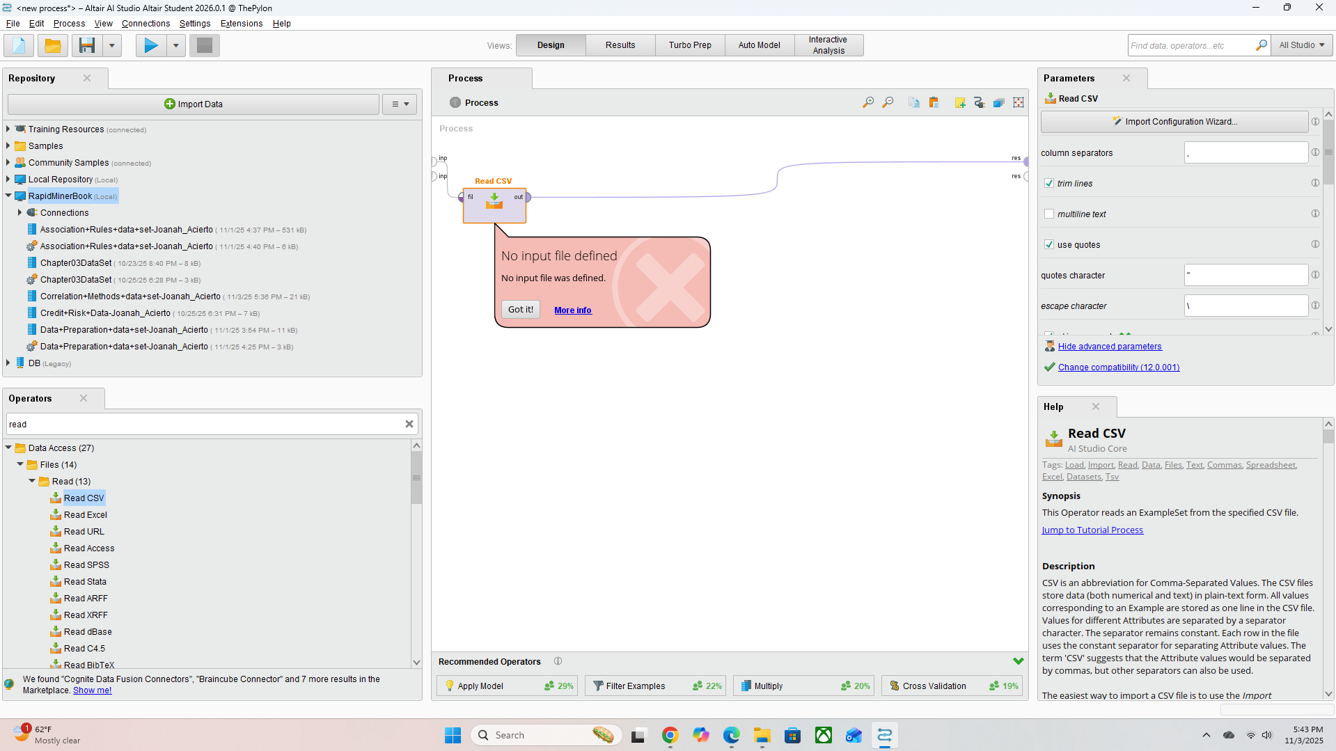Click in the column separators field
Image resolution: width=1336 pixels, height=751 pixels.
click(x=1245, y=152)
